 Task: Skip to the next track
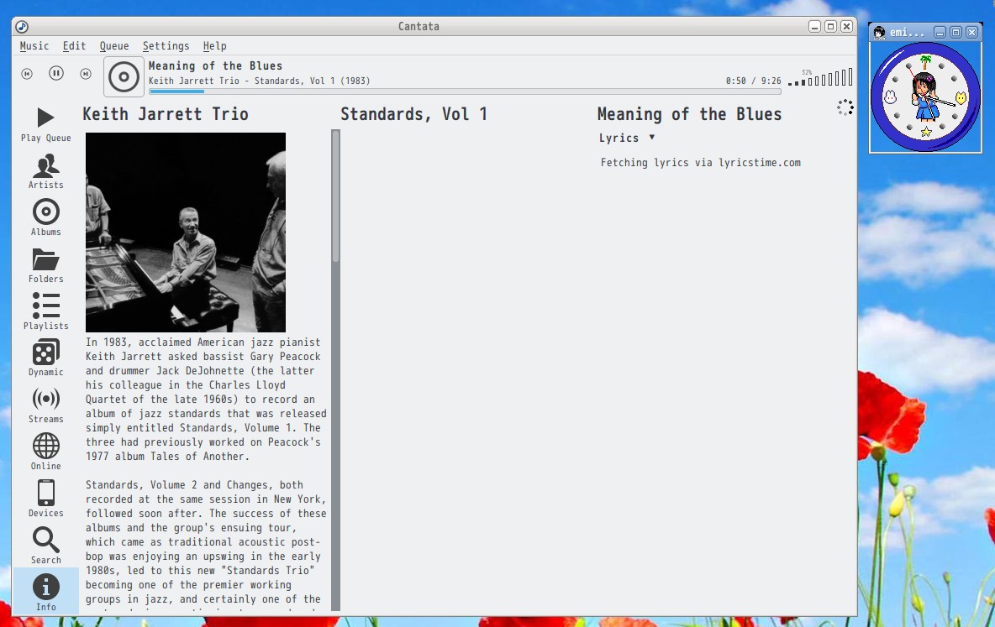click(x=86, y=74)
